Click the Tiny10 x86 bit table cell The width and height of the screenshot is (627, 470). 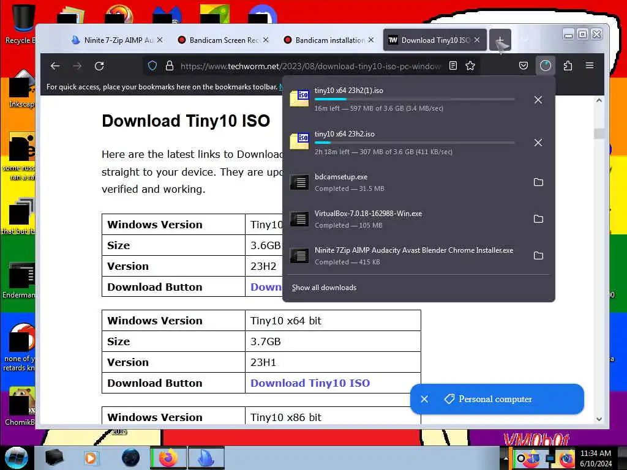[x=332, y=416]
